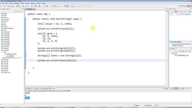Click the External Tools run icon
The width and height of the screenshot is (192, 108).
pos(40,6)
